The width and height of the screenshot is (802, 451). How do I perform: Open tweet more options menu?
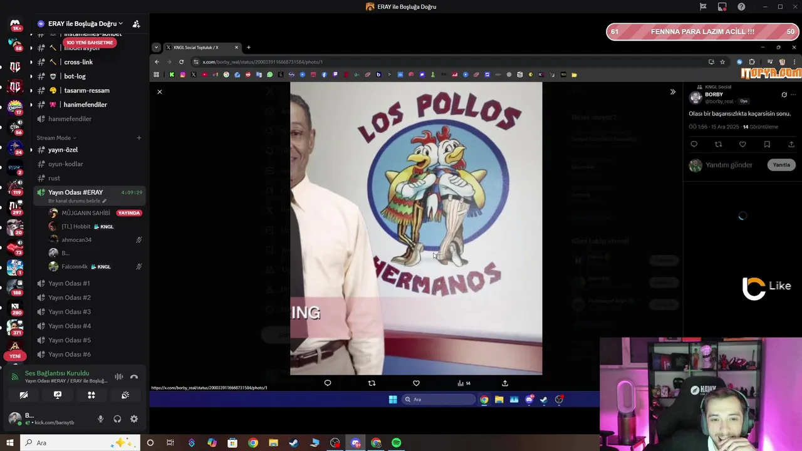pyautogui.click(x=793, y=95)
